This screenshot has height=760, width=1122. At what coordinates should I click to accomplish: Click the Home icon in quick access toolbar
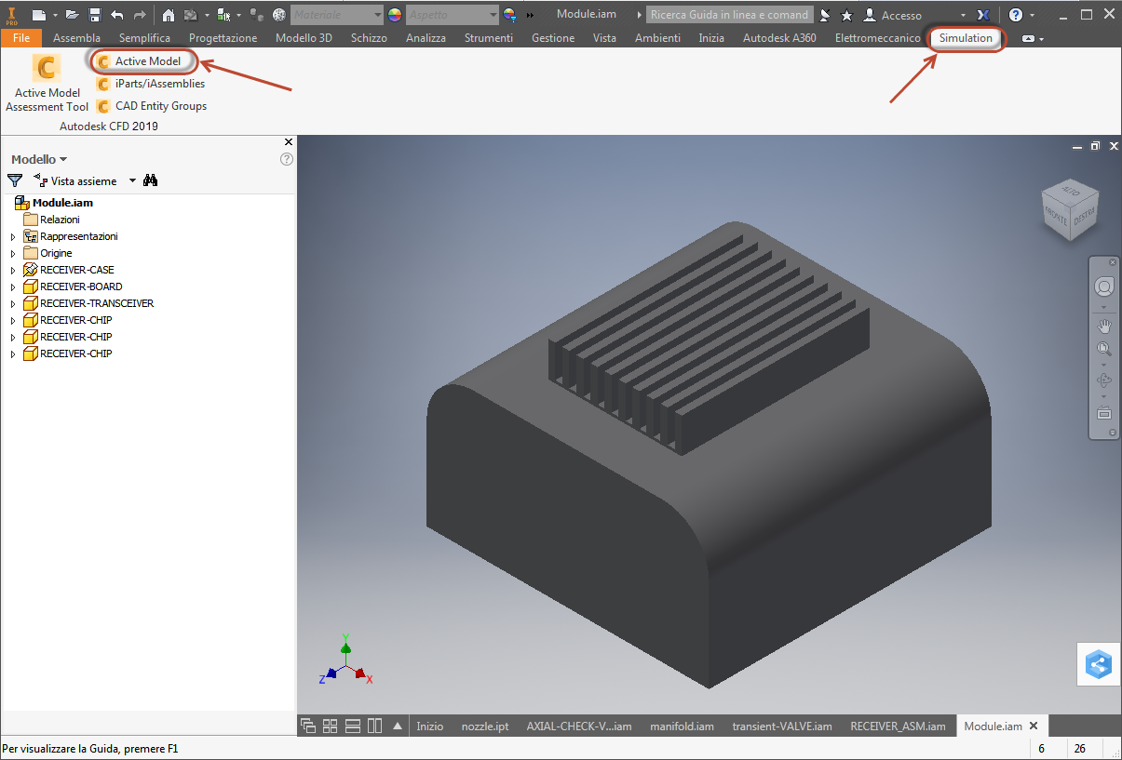pos(168,15)
